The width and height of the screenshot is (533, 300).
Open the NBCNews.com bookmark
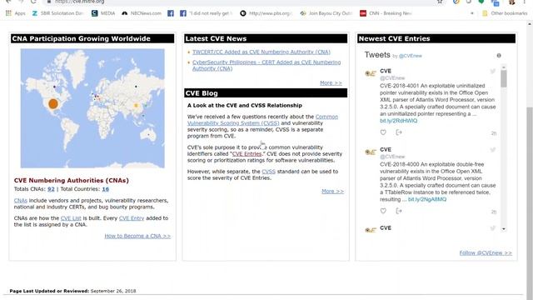pyautogui.click(x=142, y=13)
